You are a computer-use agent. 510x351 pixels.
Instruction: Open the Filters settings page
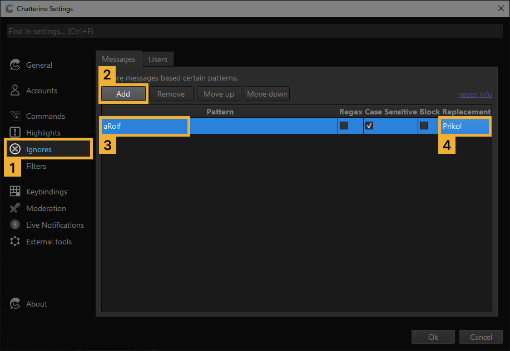36,166
